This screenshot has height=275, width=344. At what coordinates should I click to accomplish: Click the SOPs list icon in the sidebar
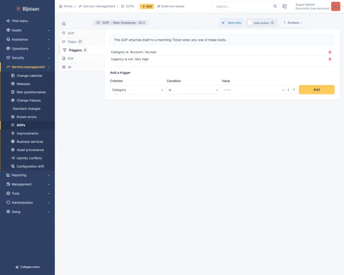[x=13, y=125]
